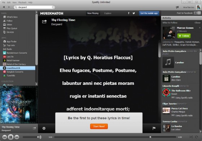Image resolution: width=202 pixels, height=141 pixels.
Task: Open Ana Narciso profile name
Action: click(x=189, y=7)
